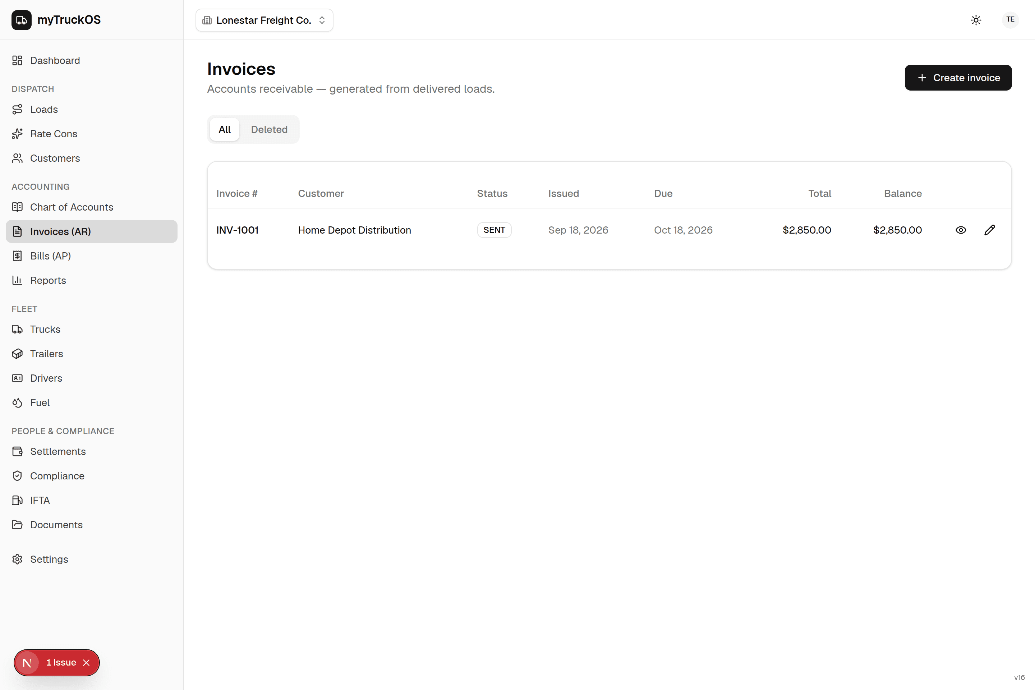Image resolution: width=1035 pixels, height=690 pixels.
Task: Go to the Drivers page
Action: 92,378
